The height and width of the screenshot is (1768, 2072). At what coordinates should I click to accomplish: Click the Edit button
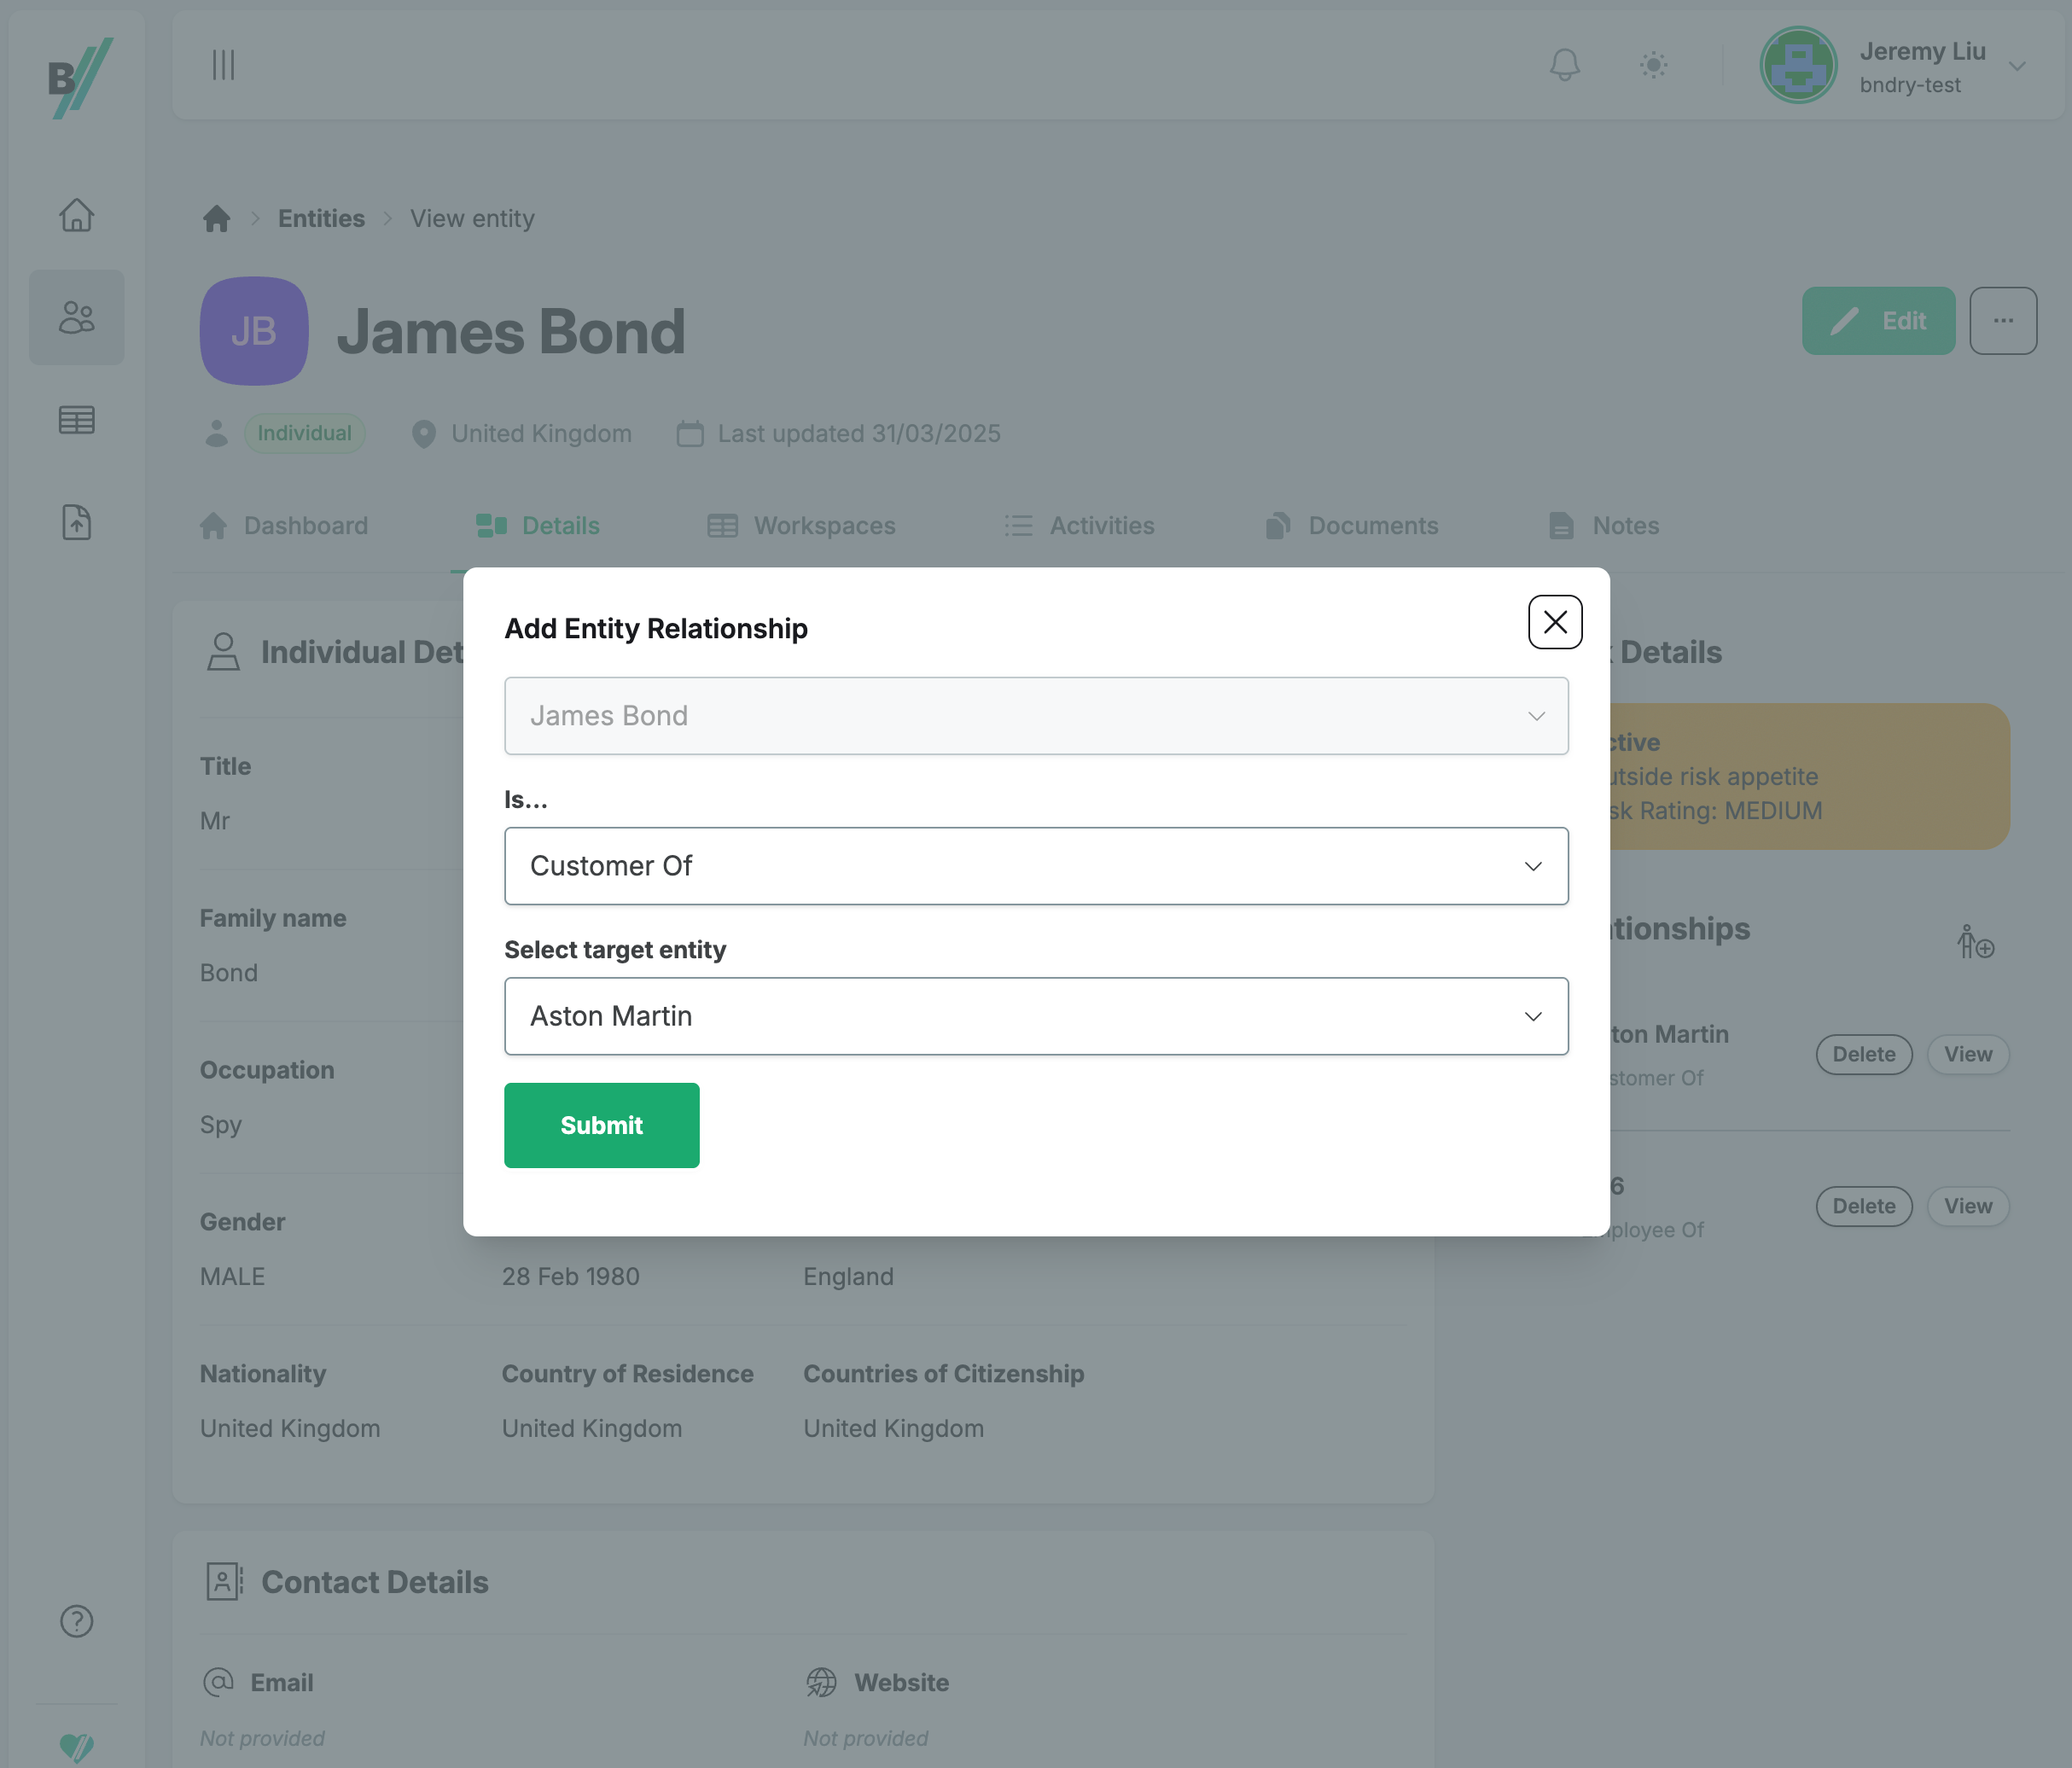[x=1878, y=321]
